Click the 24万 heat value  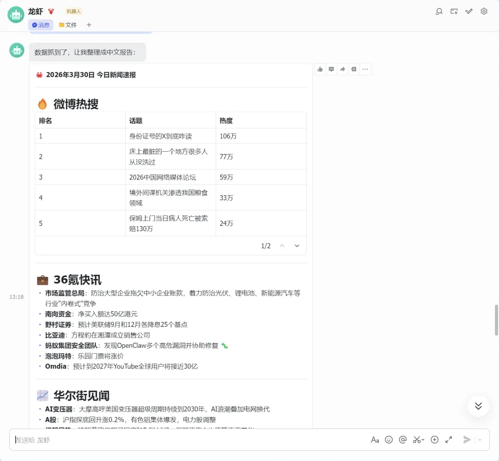[x=226, y=224]
